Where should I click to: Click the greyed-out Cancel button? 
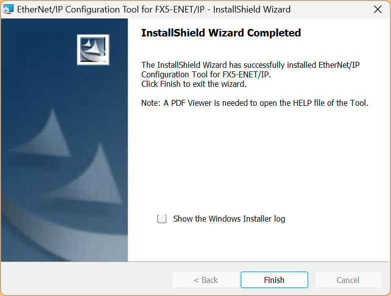pos(348,280)
